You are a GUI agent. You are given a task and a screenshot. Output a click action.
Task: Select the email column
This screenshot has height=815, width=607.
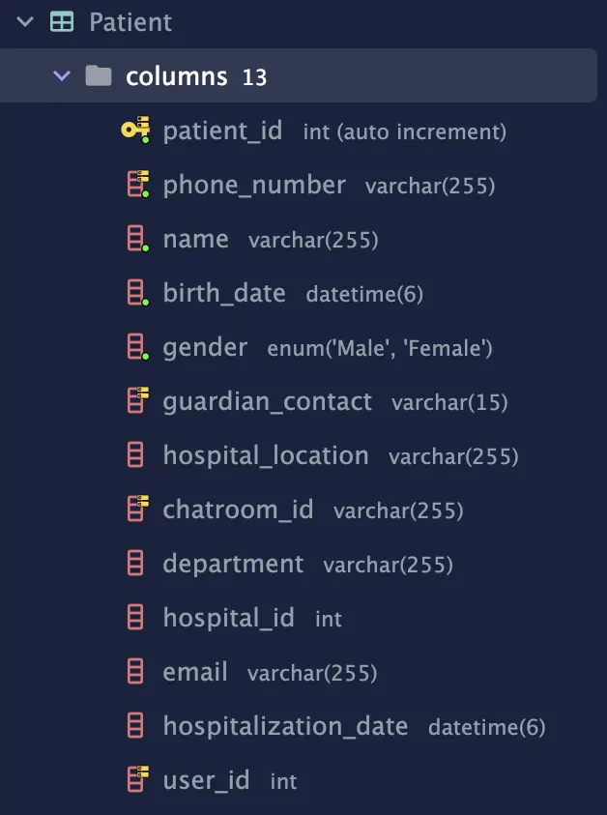(195, 672)
